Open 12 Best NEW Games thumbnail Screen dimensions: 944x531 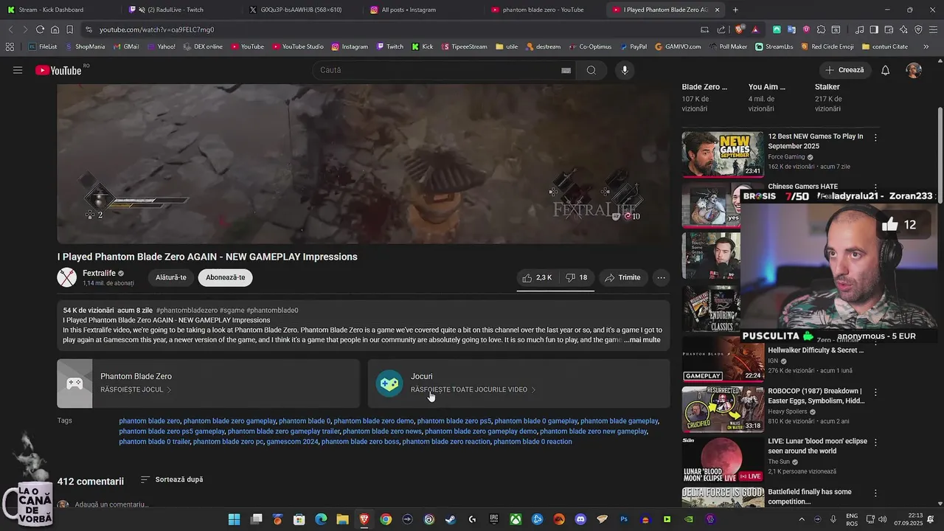point(722,154)
